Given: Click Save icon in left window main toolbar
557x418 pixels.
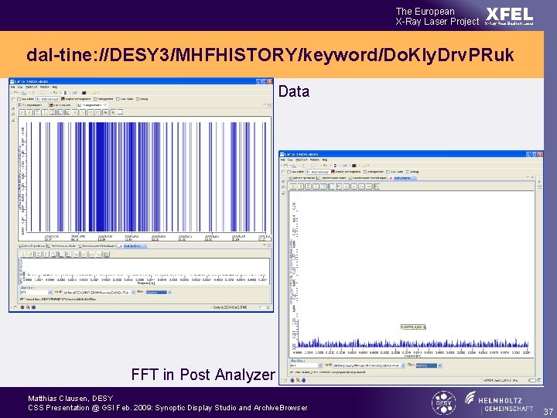Looking at the screenshot, I should (x=25, y=93).
